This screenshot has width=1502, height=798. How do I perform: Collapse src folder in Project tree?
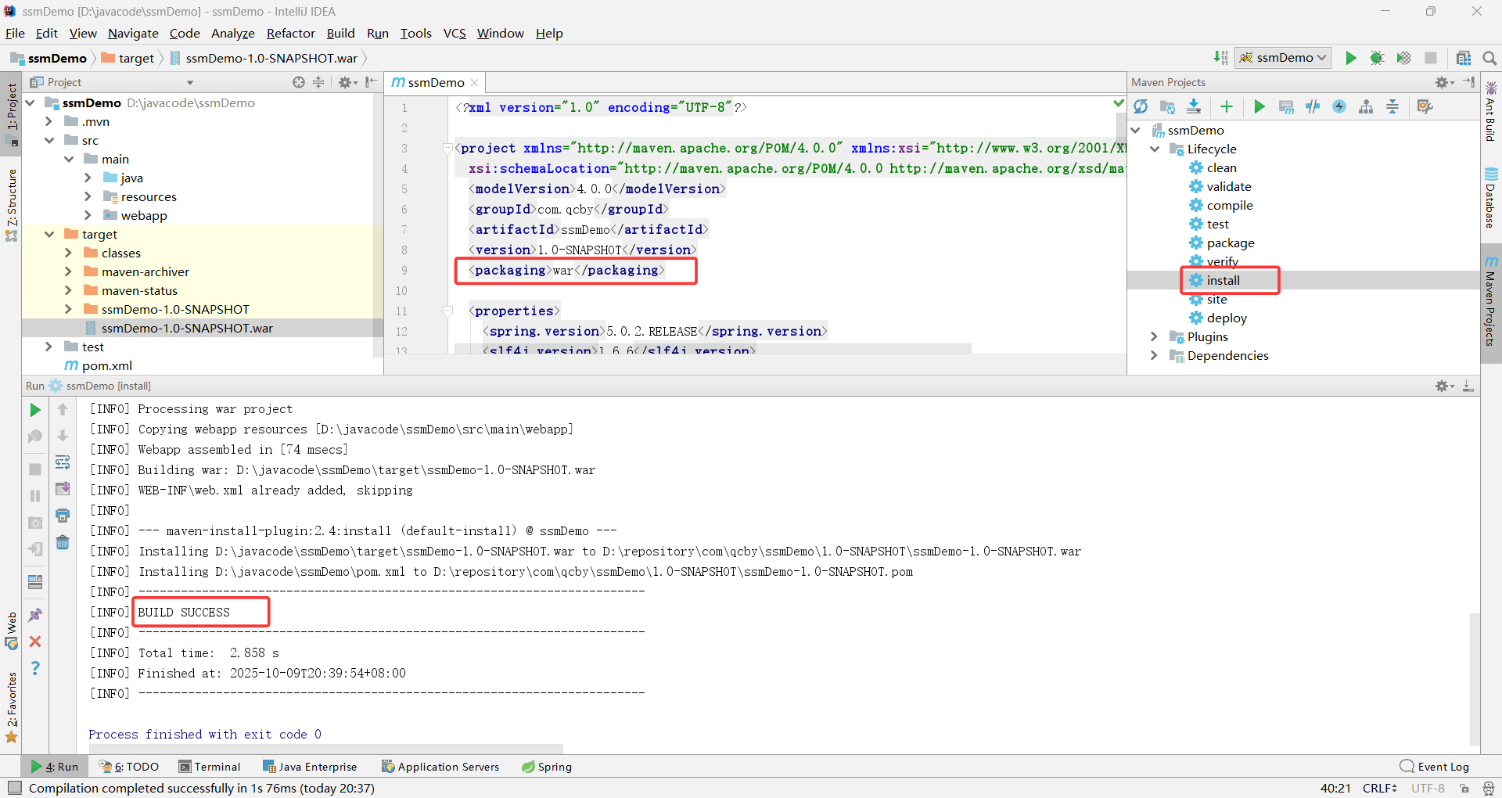pos(49,141)
